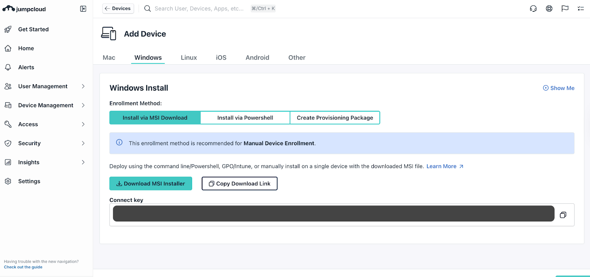Copy the connect key with copy icon
The height and width of the screenshot is (277, 590).
pyautogui.click(x=563, y=215)
